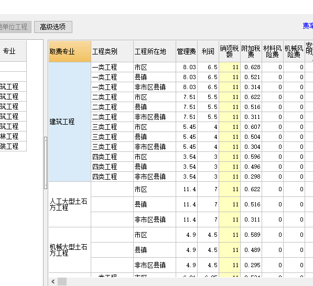Click the 0.628 附加税费 cell
Screen dimensions: 313x286
(251, 67)
